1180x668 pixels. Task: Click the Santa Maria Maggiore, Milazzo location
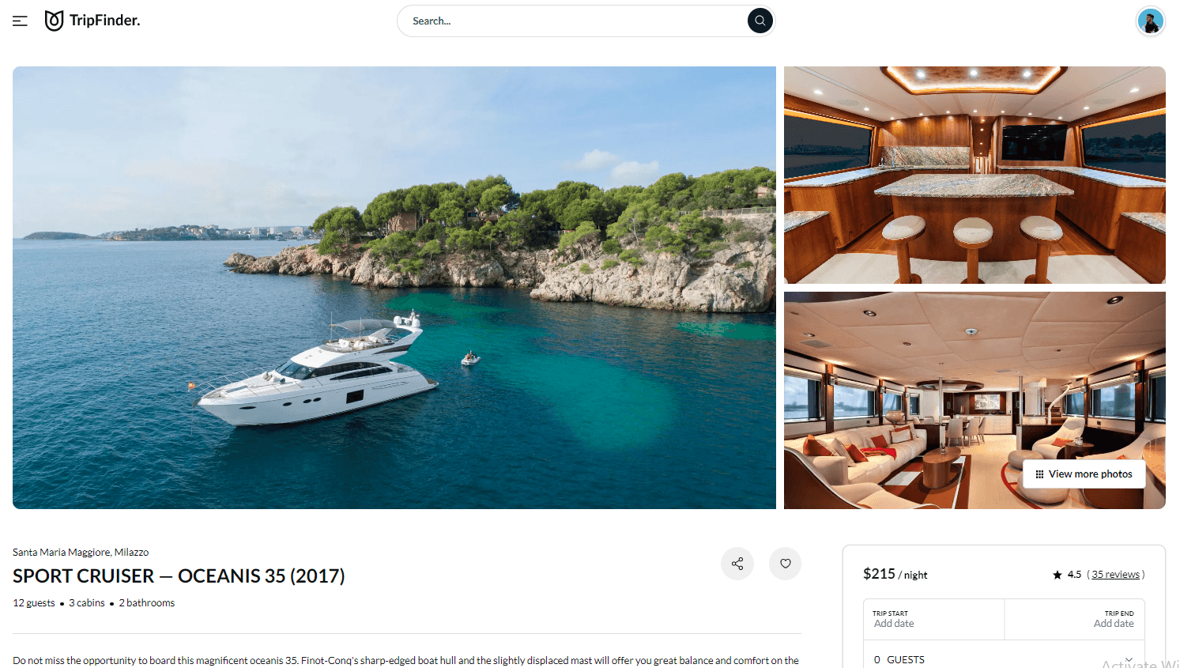click(81, 553)
